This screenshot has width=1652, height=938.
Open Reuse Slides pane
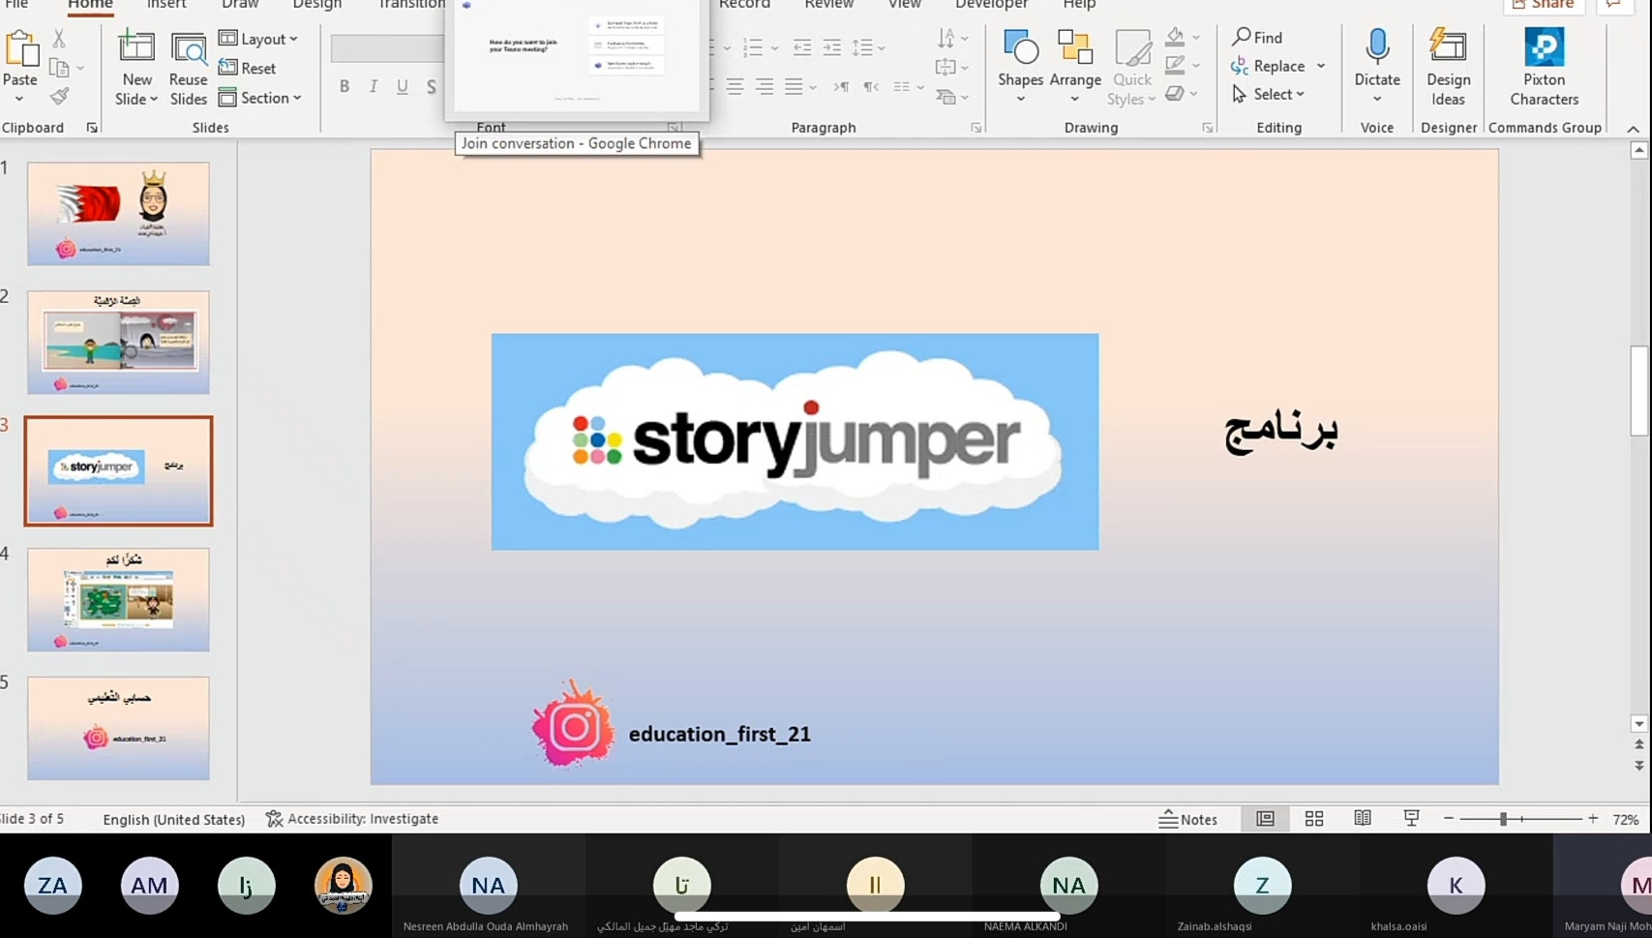[188, 68]
